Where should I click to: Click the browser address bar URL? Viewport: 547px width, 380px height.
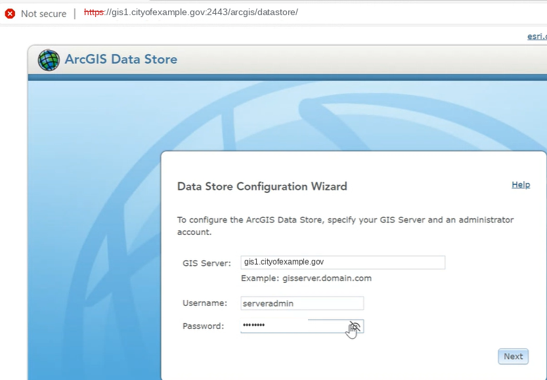click(x=191, y=12)
